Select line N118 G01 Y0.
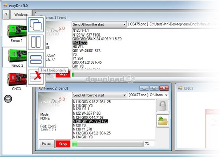The image size is (221, 157). click(x=83, y=106)
